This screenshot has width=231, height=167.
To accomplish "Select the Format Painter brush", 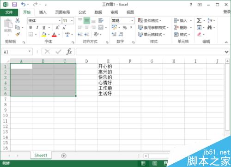I will click(x=18, y=34).
